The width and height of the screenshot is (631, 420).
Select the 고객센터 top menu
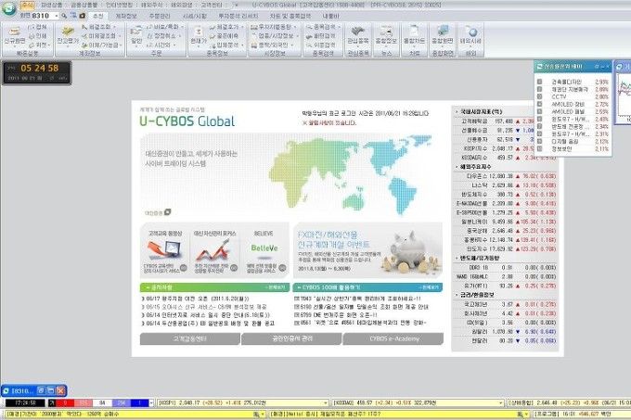(212, 6)
